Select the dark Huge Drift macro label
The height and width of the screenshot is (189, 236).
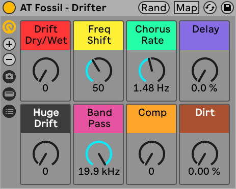click(45, 119)
